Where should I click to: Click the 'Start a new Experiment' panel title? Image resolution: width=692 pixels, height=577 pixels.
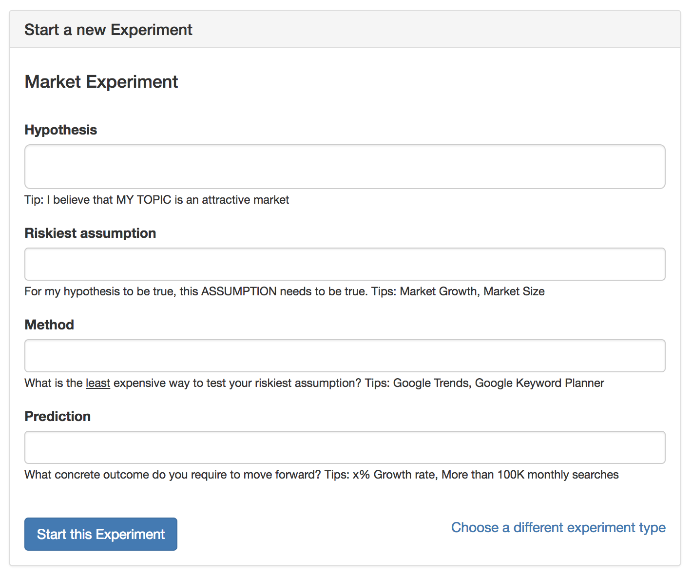[x=108, y=30]
